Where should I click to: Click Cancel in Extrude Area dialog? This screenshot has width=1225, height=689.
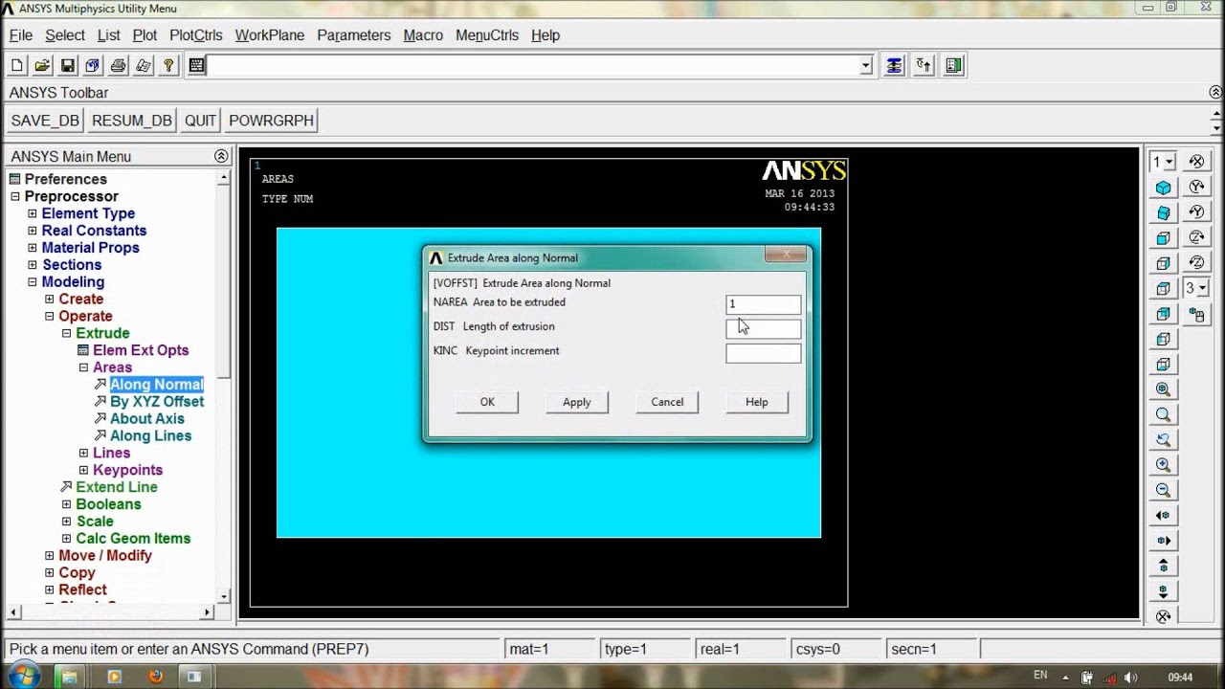coord(667,402)
